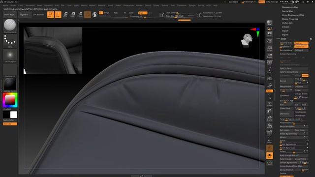315x177 pixels.
Task: Open the Brush menu
Action: click(13, 5)
